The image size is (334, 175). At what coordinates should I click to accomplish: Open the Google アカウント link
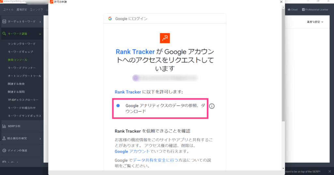(132, 152)
